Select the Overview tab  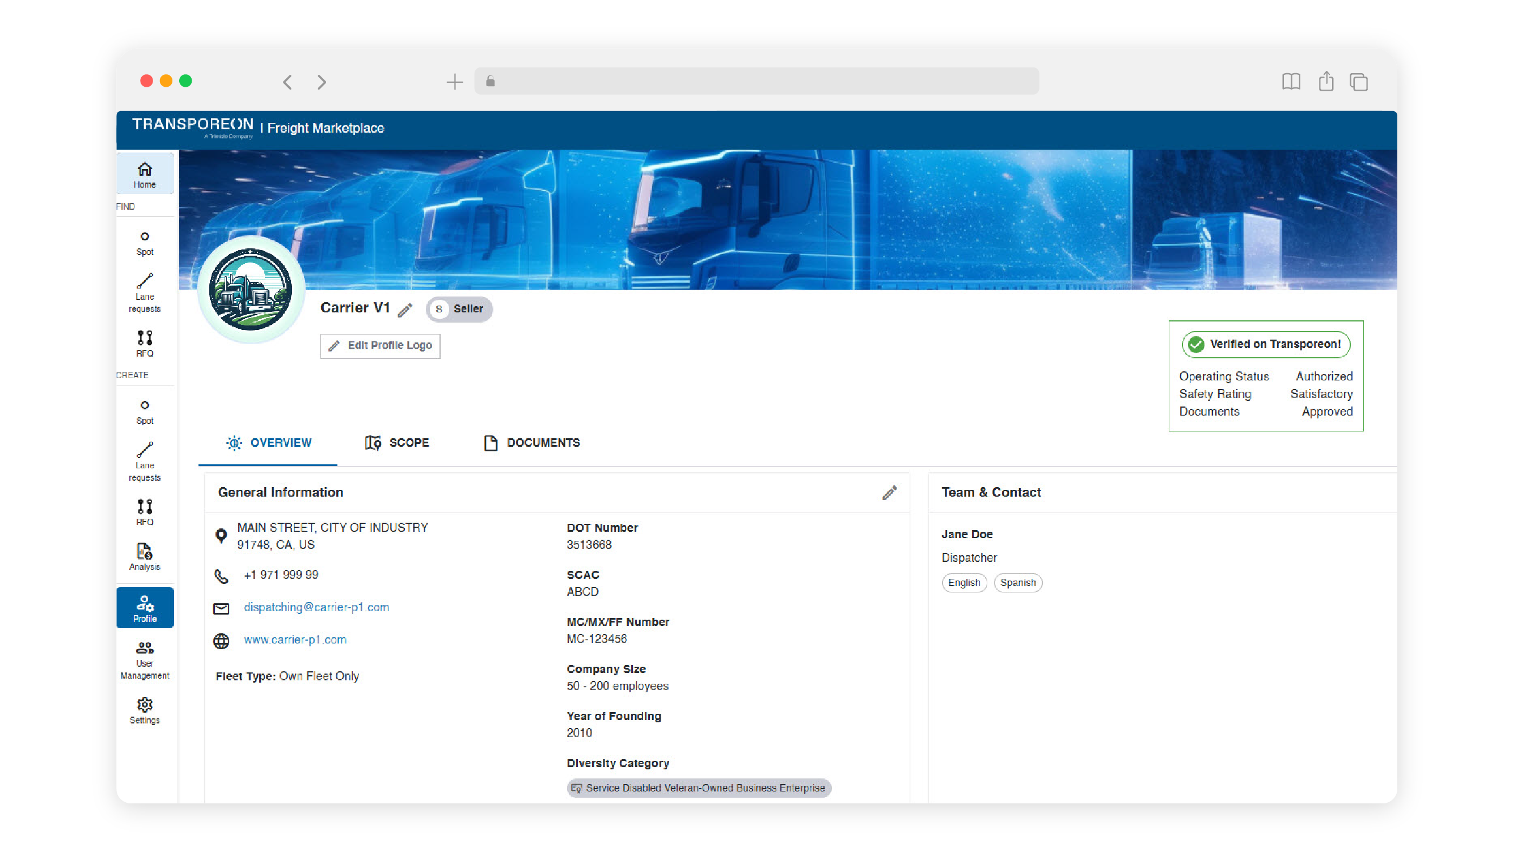pos(268,442)
